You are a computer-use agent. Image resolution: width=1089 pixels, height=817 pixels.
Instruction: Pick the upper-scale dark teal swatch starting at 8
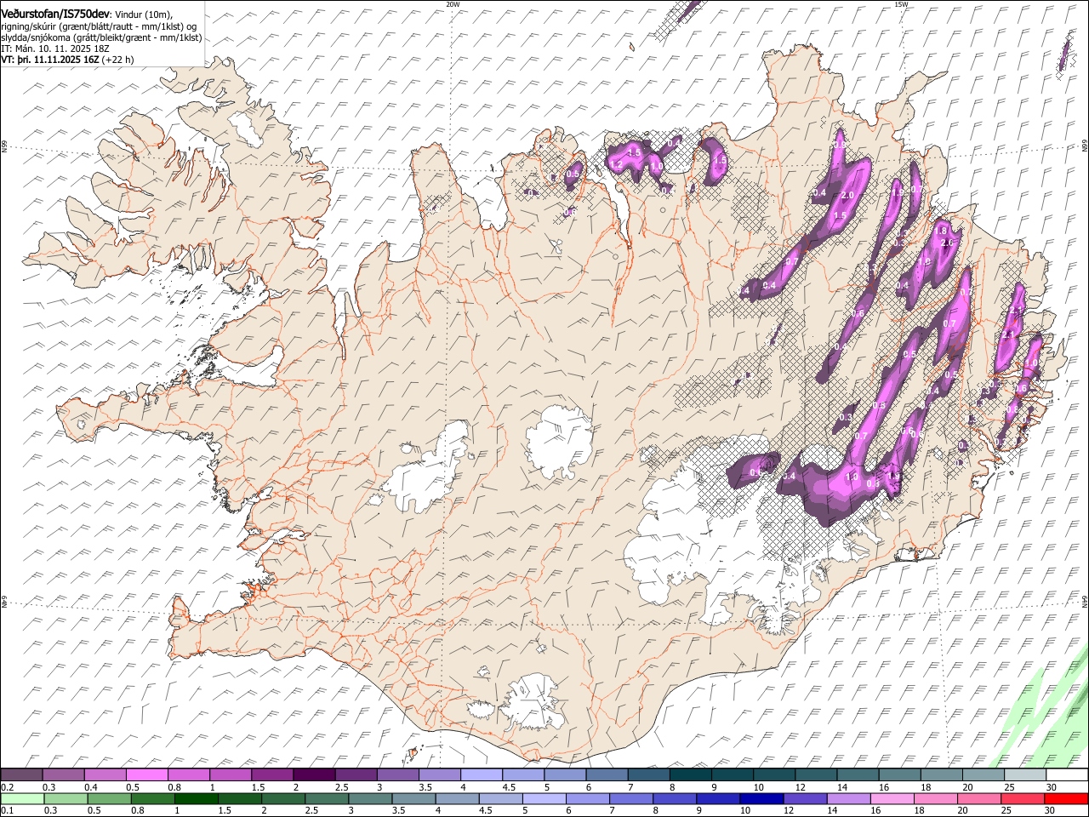click(691, 774)
